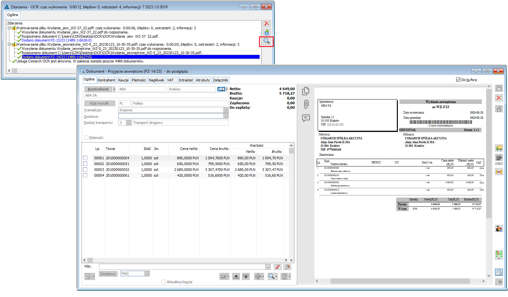Click red X delete icon in Zdarzenia window
Screen dimensions: 508x297
click(x=267, y=23)
